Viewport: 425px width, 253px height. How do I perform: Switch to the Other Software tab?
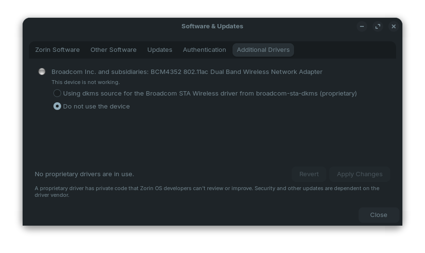click(x=113, y=50)
